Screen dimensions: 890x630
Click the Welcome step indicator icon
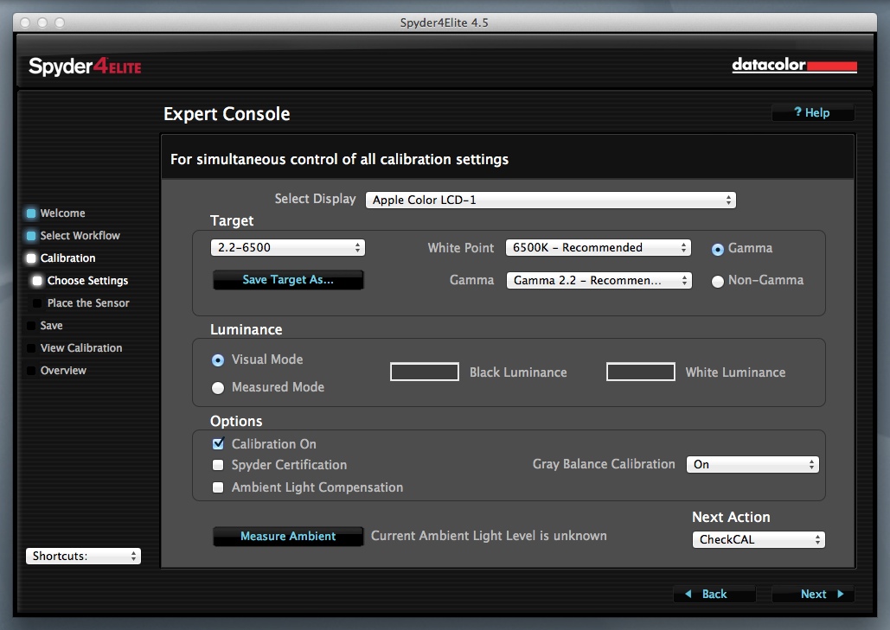pyautogui.click(x=31, y=213)
